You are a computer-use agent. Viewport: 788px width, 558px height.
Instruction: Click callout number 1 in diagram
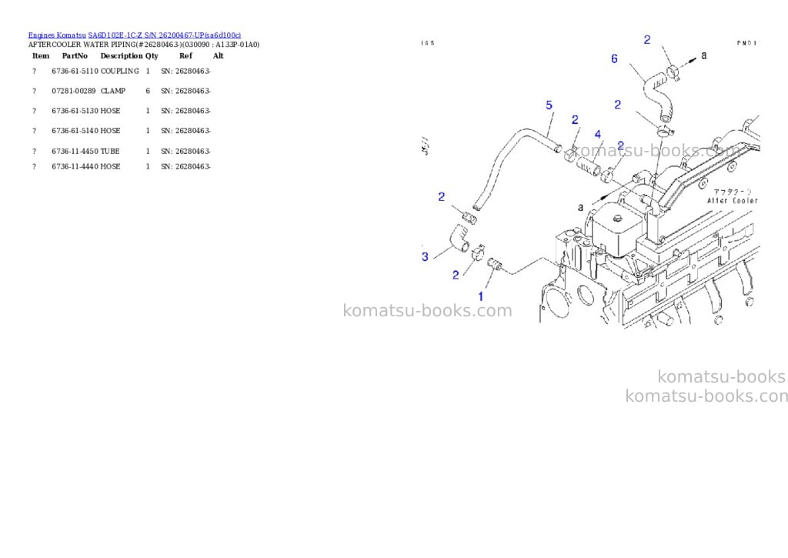[480, 296]
